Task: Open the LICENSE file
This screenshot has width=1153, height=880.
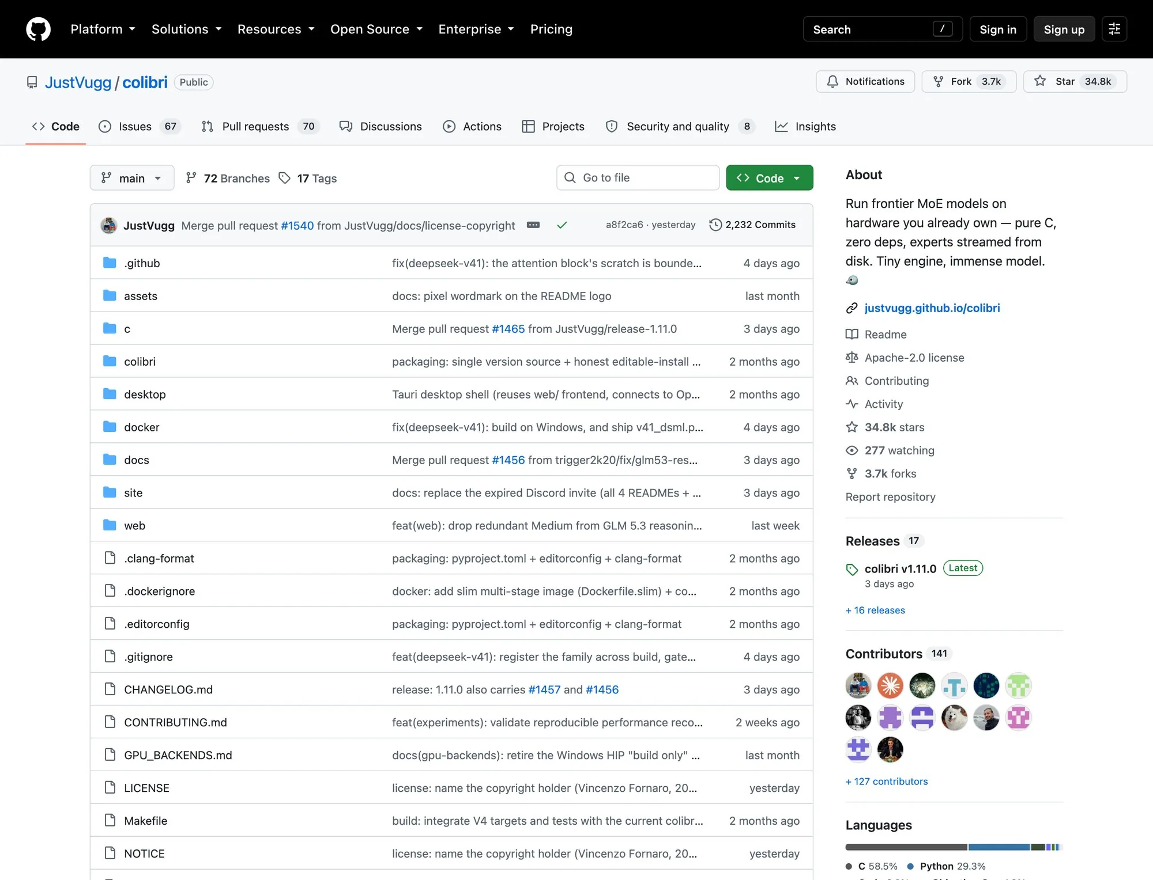Action: [146, 788]
